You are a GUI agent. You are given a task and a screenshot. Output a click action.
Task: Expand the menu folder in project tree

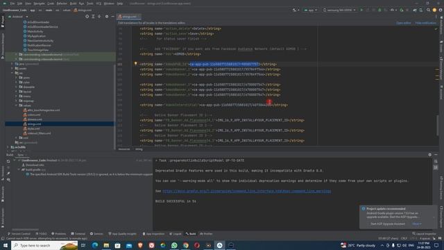(x=17, y=96)
